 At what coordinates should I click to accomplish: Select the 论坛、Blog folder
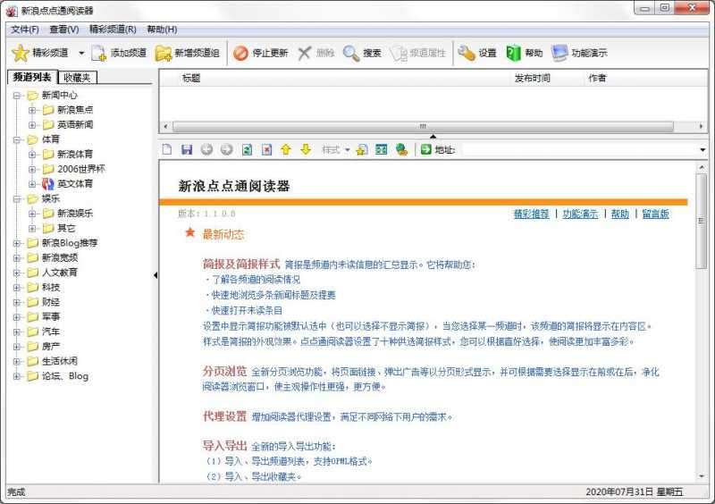[x=58, y=376]
